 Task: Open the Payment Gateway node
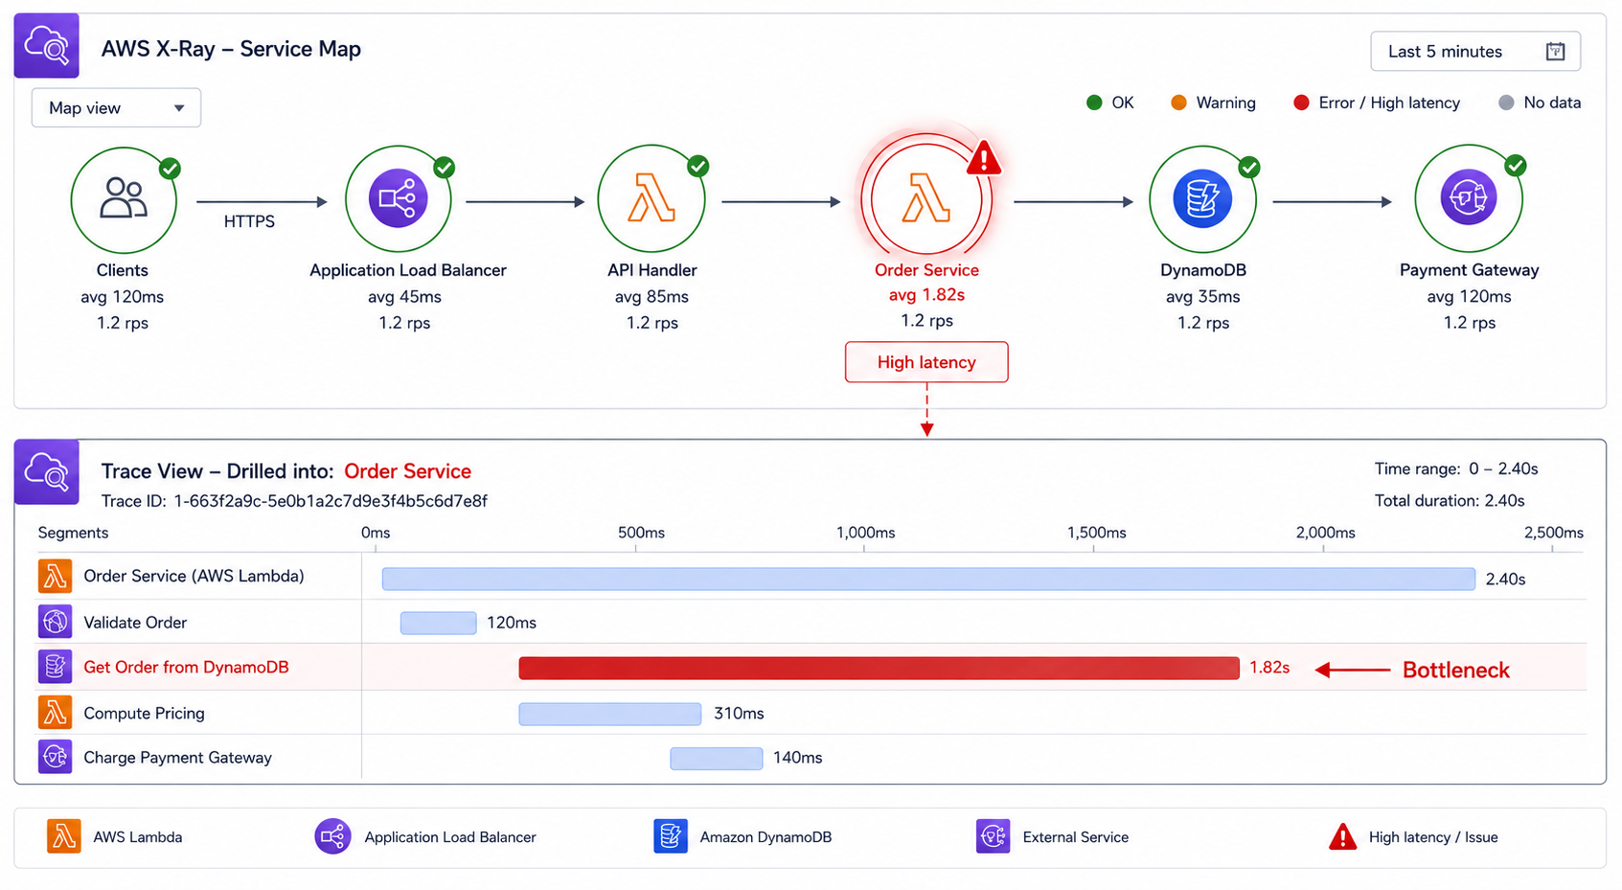pos(1469,198)
